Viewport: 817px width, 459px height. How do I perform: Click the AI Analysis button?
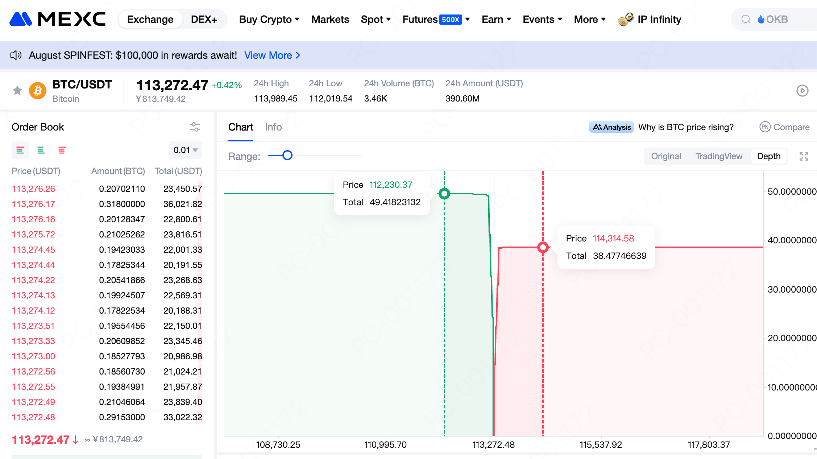coord(611,127)
